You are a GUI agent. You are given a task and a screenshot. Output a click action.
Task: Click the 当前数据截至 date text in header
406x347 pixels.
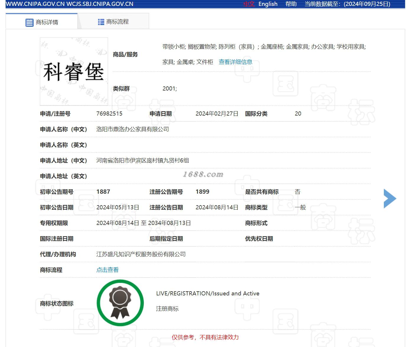347,4
